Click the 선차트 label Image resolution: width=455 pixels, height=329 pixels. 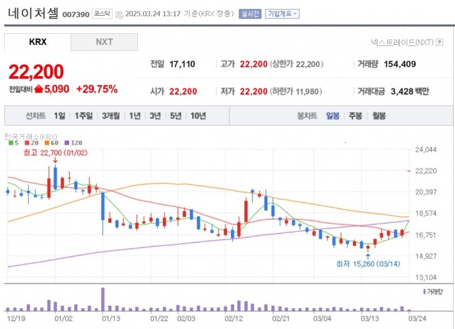pyautogui.click(x=35, y=116)
